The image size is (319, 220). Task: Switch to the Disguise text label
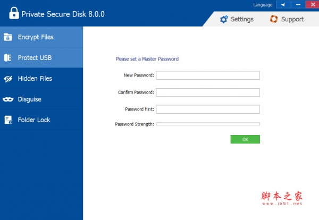tap(29, 99)
